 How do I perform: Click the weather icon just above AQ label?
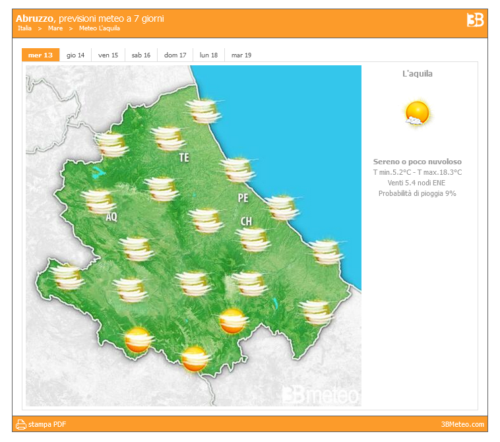[x=99, y=201]
